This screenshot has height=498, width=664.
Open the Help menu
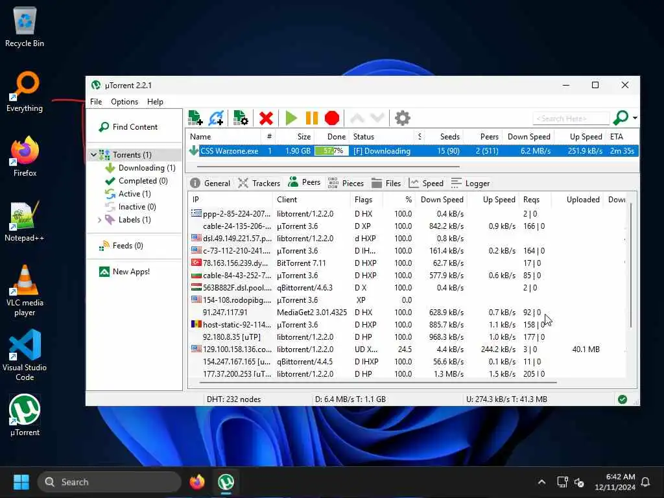tap(155, 102)
